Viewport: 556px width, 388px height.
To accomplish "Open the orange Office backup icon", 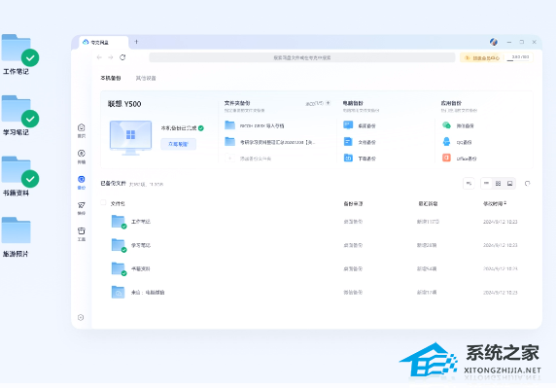I will coord(446,158).
